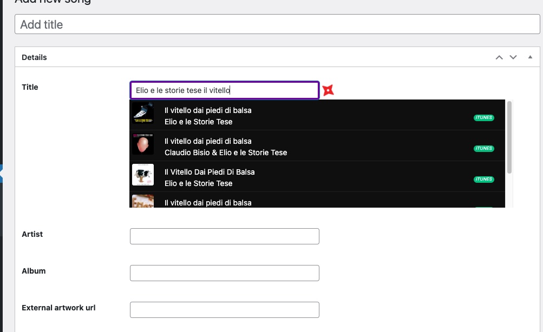
Task: Move Details panel up with up chevron
Action: (499, 57)
